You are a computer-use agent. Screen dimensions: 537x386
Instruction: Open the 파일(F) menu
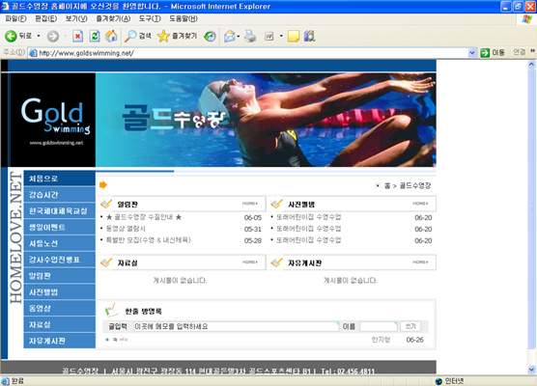pyautogui.click(x=15, y=19)
